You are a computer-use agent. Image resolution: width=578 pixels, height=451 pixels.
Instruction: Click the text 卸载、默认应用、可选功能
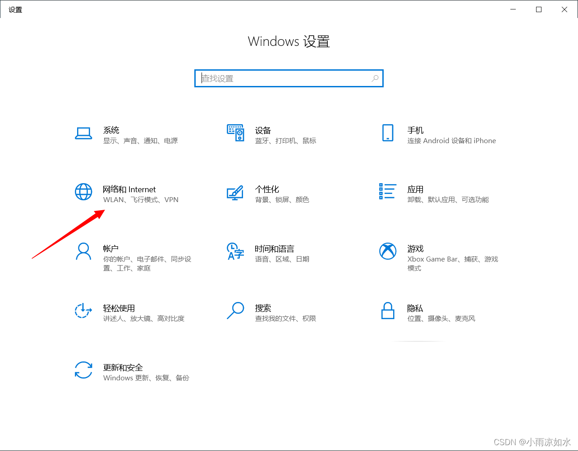point(448,200)
